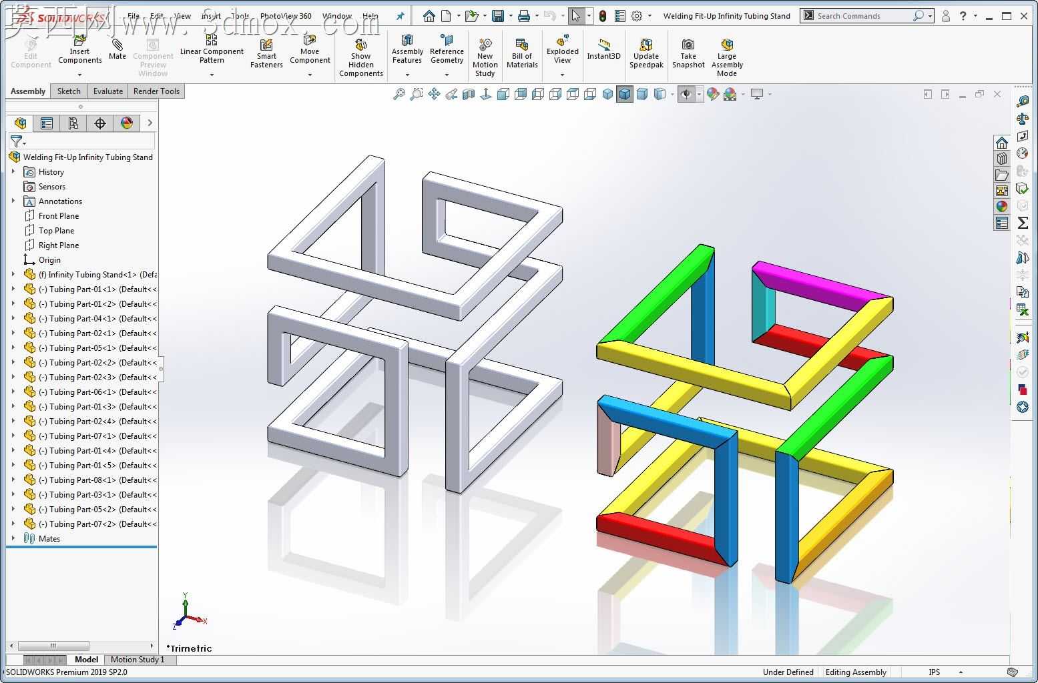Open the Window menu

tap(337, 16)
